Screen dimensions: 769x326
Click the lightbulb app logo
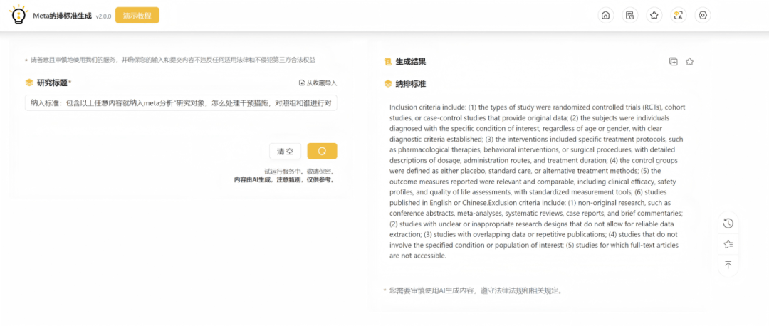pos(17,14)
